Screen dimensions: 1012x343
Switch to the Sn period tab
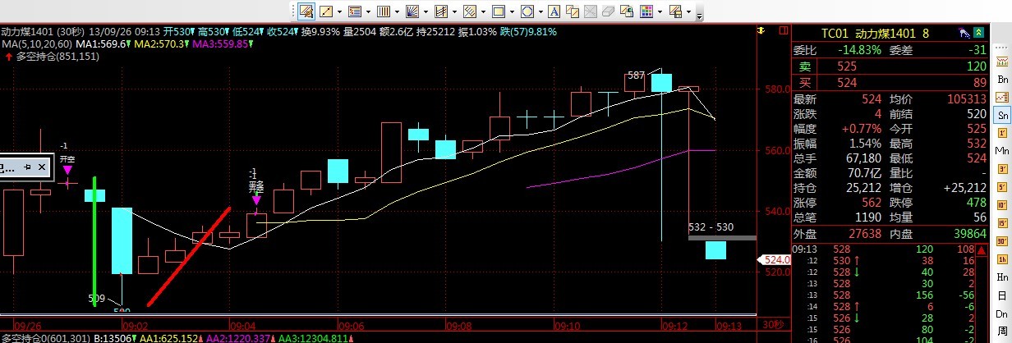[x=1001, y=115]
